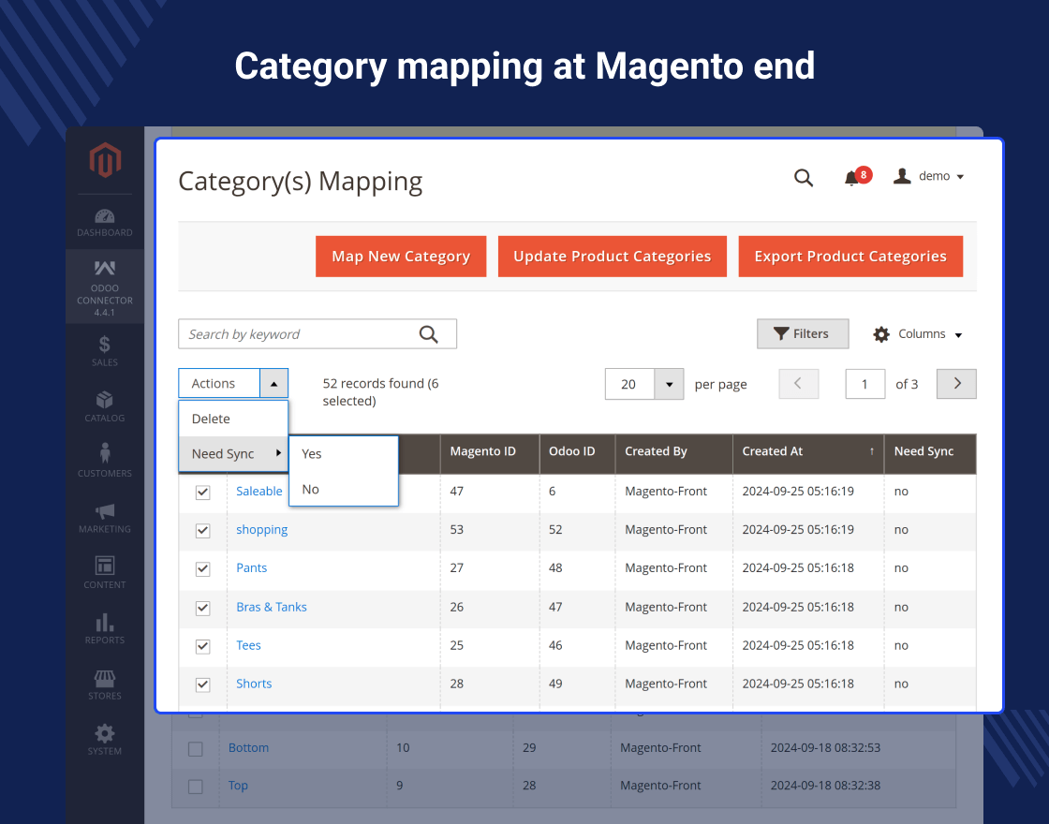Click the per page value 20 field
The width and height of the screenshot is (1049, 824).
[x=628, y=384]
